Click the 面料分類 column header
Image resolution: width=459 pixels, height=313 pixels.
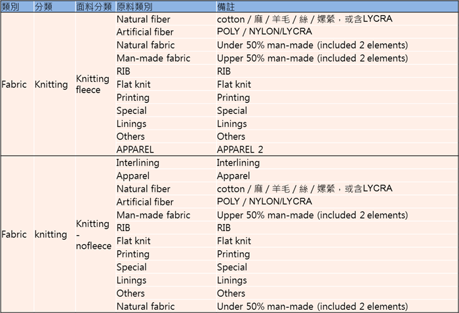(94, 6)
